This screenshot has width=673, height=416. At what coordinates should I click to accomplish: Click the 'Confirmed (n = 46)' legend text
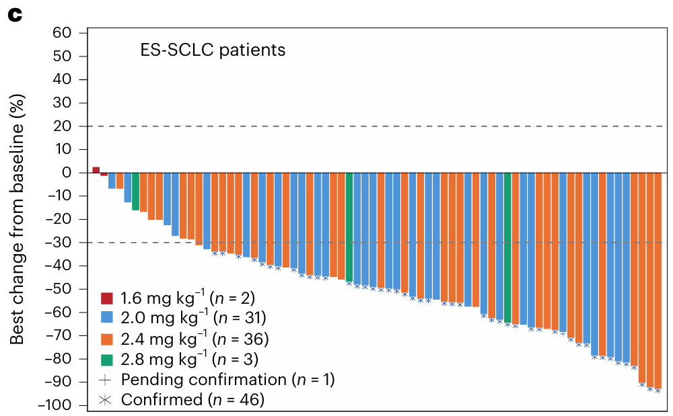tap(192, 401)
